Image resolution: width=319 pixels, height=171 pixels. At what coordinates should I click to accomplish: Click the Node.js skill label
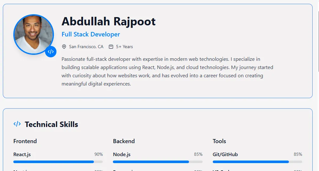(122, 155)
